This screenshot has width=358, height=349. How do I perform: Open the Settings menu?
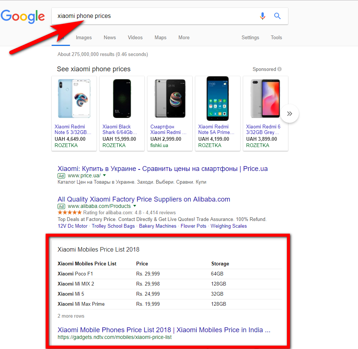[250, 38]
